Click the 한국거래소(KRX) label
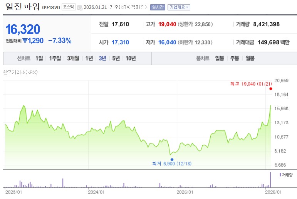 click(x=20, y=72)
